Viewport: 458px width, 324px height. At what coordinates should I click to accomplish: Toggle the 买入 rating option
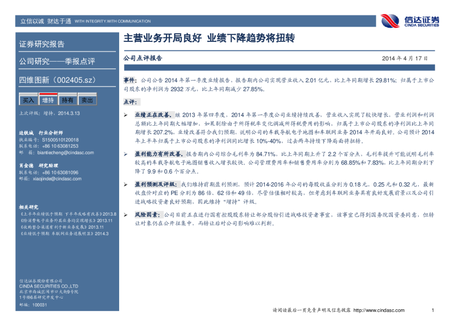coord(28,101)
